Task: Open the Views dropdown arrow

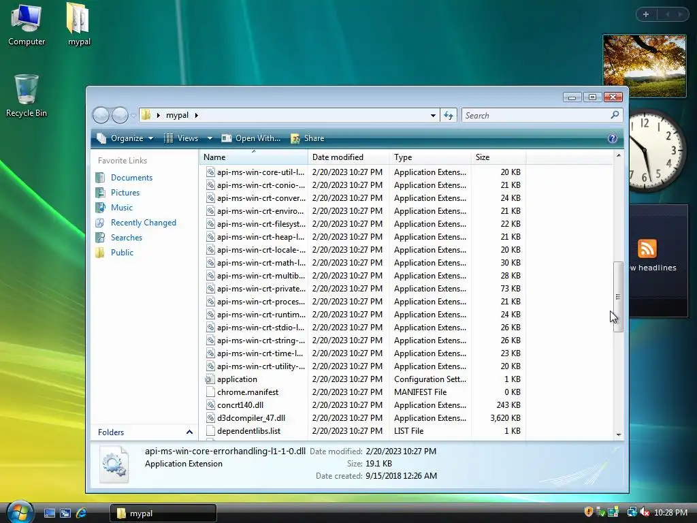Action: click(x=210, y=138)
